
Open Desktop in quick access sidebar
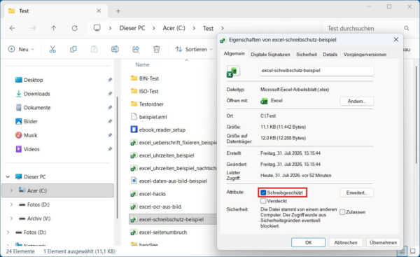33,80
